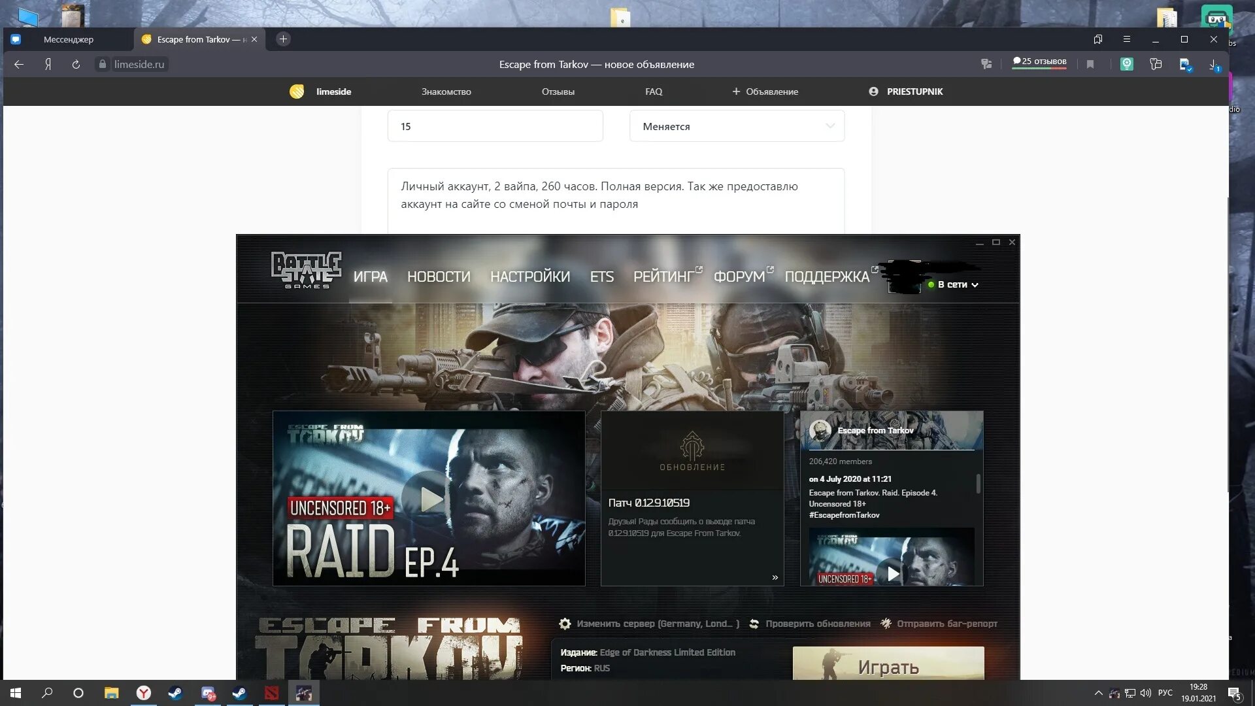Image resolution: width=1255 pixels, height=706 pixels.
Task: Click the ОБНОВЛЕНИЕ news emblem
Action: (x=692, y=451)
